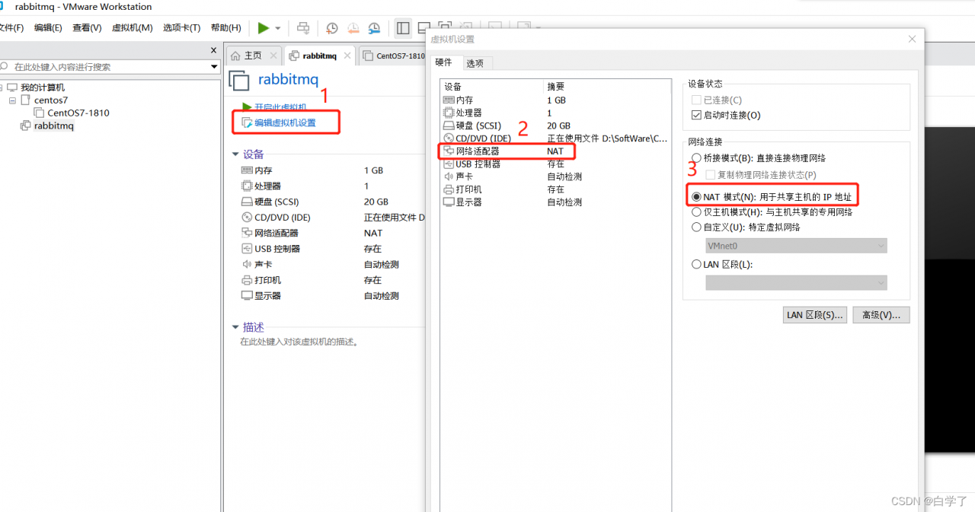Collapse the 设备 section

click(235, 154)
